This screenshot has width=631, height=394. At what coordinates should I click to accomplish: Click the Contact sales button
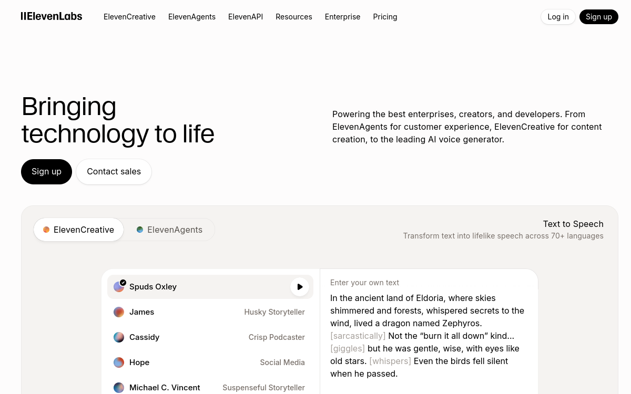tap(114, 171)
